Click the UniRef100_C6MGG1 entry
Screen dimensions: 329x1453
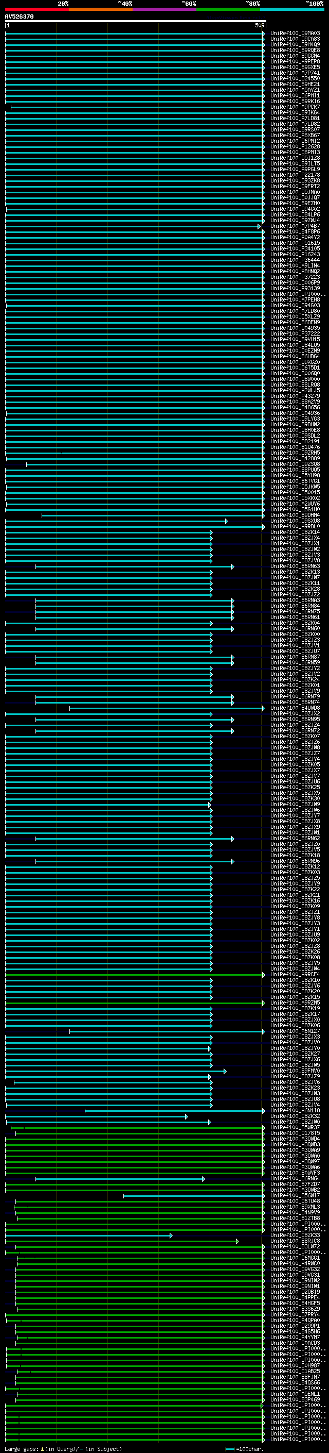click(x=295, y=1258)
